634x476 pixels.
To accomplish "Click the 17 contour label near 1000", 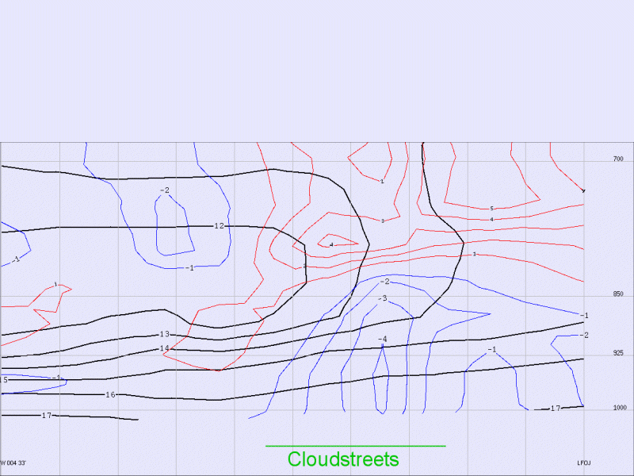I will [555, 409].
